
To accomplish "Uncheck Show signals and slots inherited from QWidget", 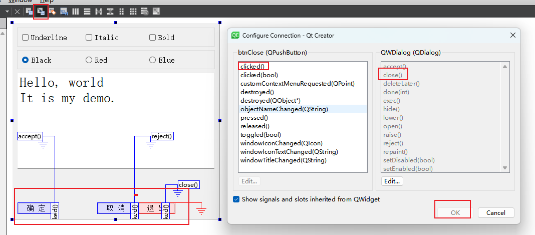I will click(x=236, y=199).
